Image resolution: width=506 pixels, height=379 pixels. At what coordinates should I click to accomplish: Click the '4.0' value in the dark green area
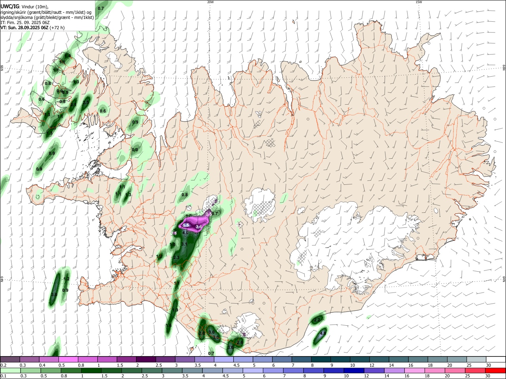pyautogui.click(x=185, y=233)
